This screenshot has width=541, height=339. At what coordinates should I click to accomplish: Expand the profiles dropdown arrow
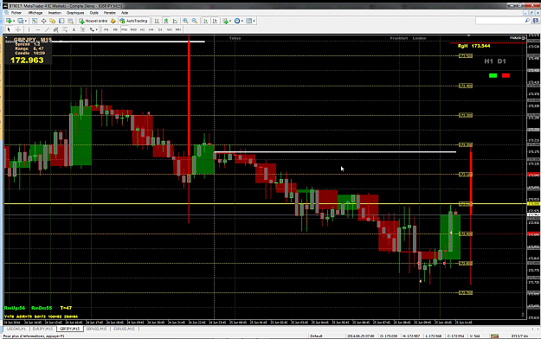pyautogui.click(x=25, y=21)
